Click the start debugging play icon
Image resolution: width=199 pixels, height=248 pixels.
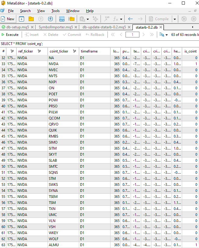tap(184, 19)
